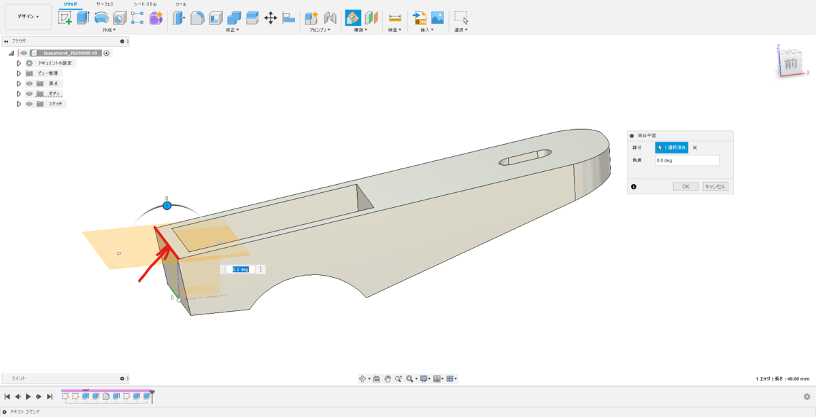The width and height of the screenshot is (816, 417).
Task: Open the デザイン workspace dropdown
Action: coord(28,16)
